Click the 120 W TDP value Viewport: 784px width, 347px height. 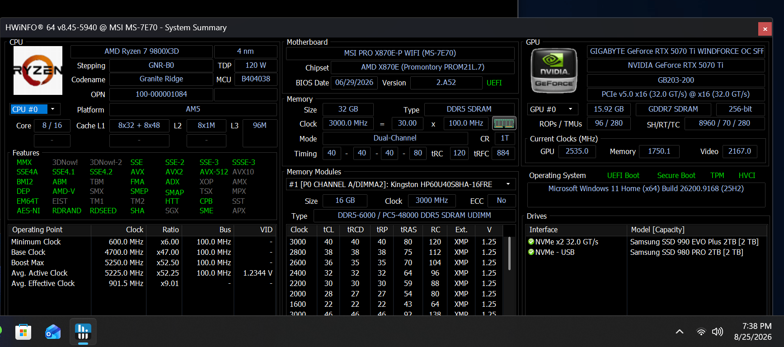click(x=256, y=66)
